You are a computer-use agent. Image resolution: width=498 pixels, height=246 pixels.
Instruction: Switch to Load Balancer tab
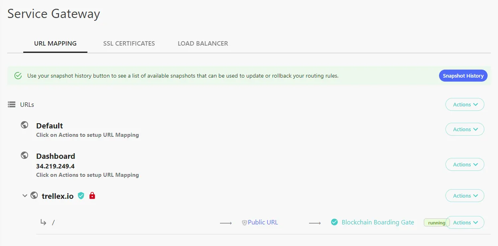[x=203, y=43]
